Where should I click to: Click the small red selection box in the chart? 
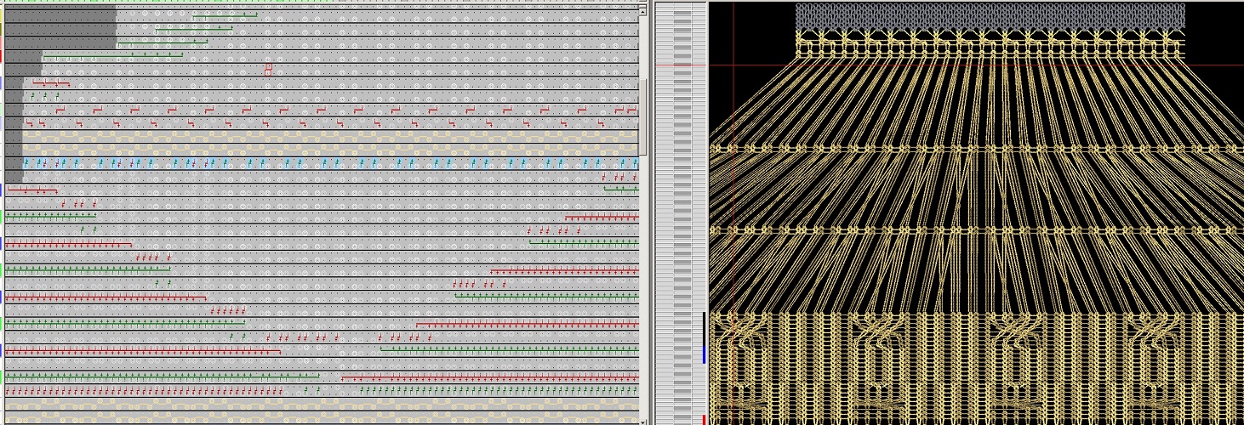(268, 70)
